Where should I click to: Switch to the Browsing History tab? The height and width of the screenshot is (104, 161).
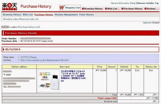(x=12, y=15)
